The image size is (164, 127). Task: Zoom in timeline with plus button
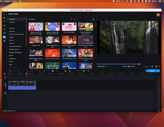88,71
